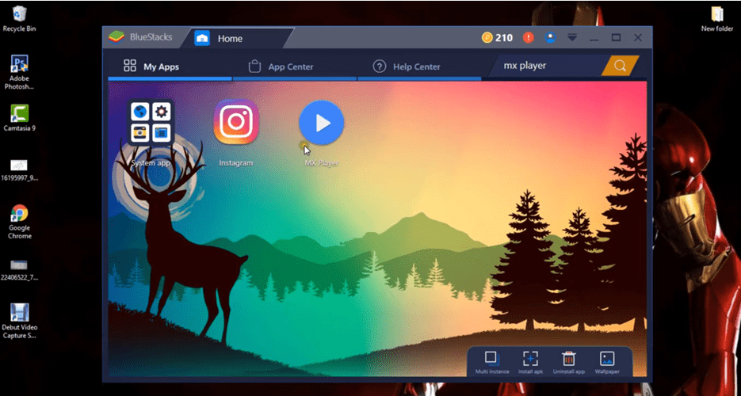
Task: Click the Install apk icon
Action: pyautogui.click(x=530, y=359)
